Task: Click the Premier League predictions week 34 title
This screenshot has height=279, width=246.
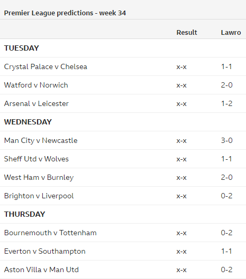Action: pyautogui.click(x=65, y=13)
